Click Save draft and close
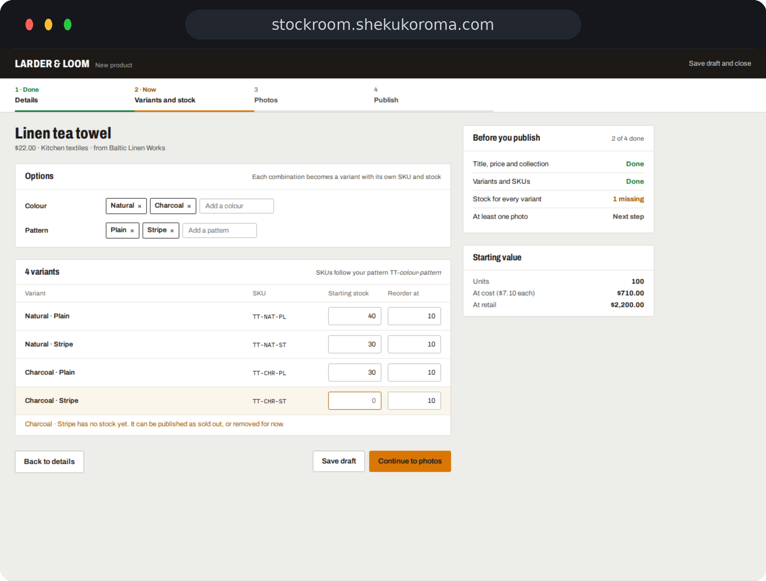 click(x=720, y=63)
